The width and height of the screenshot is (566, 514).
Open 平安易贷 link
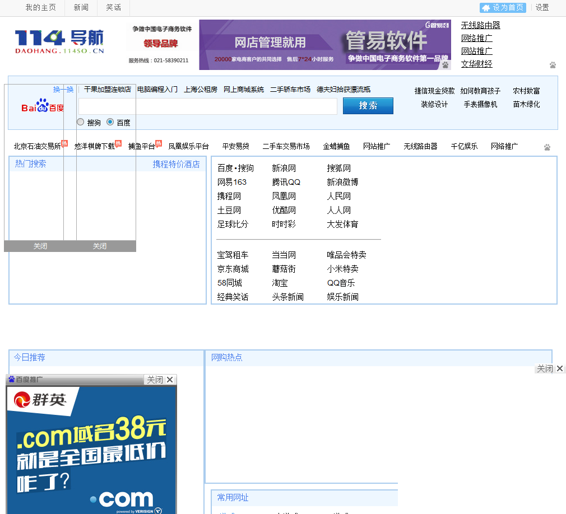coord(236,146)
